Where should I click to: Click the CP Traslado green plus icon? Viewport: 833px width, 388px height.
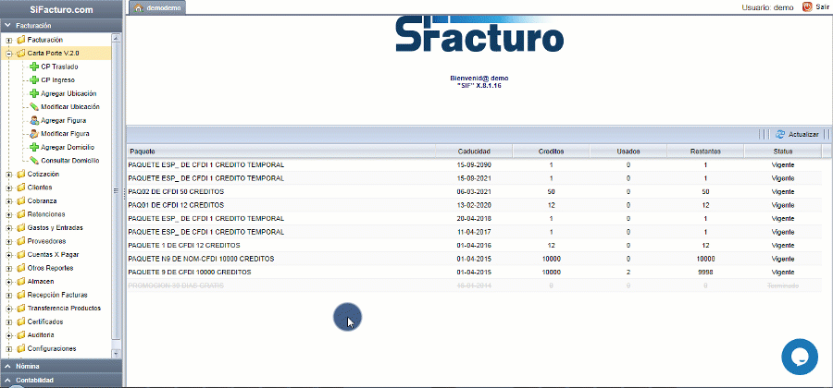click(34, 67)
